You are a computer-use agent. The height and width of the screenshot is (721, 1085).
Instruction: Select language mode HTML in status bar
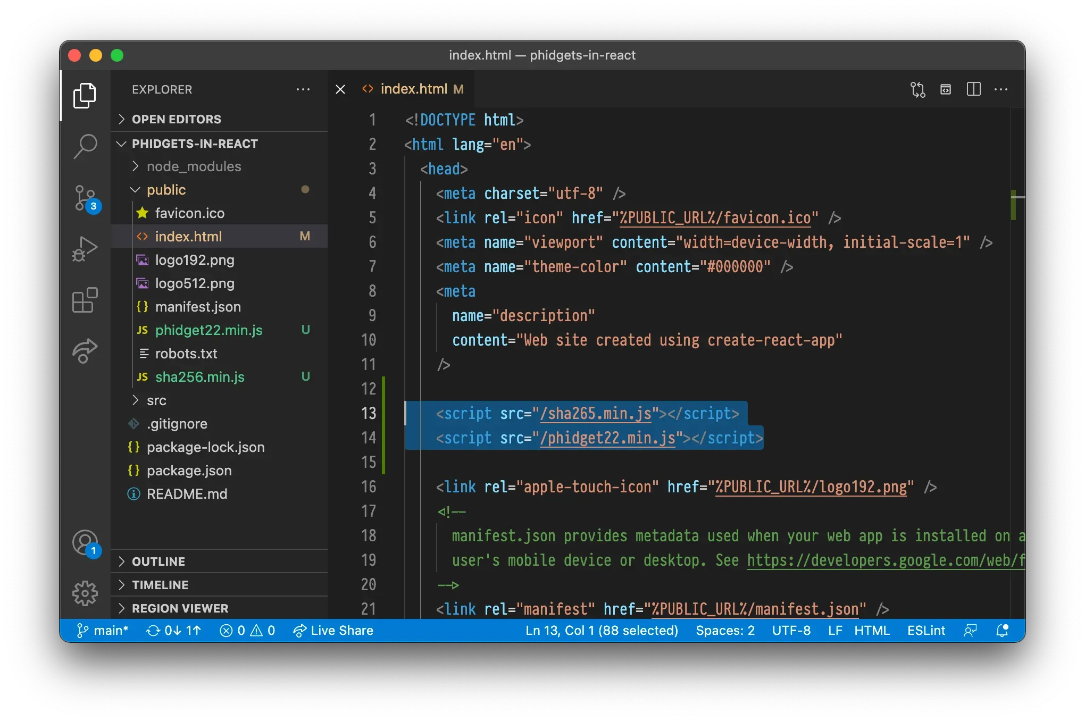[872, 631]
